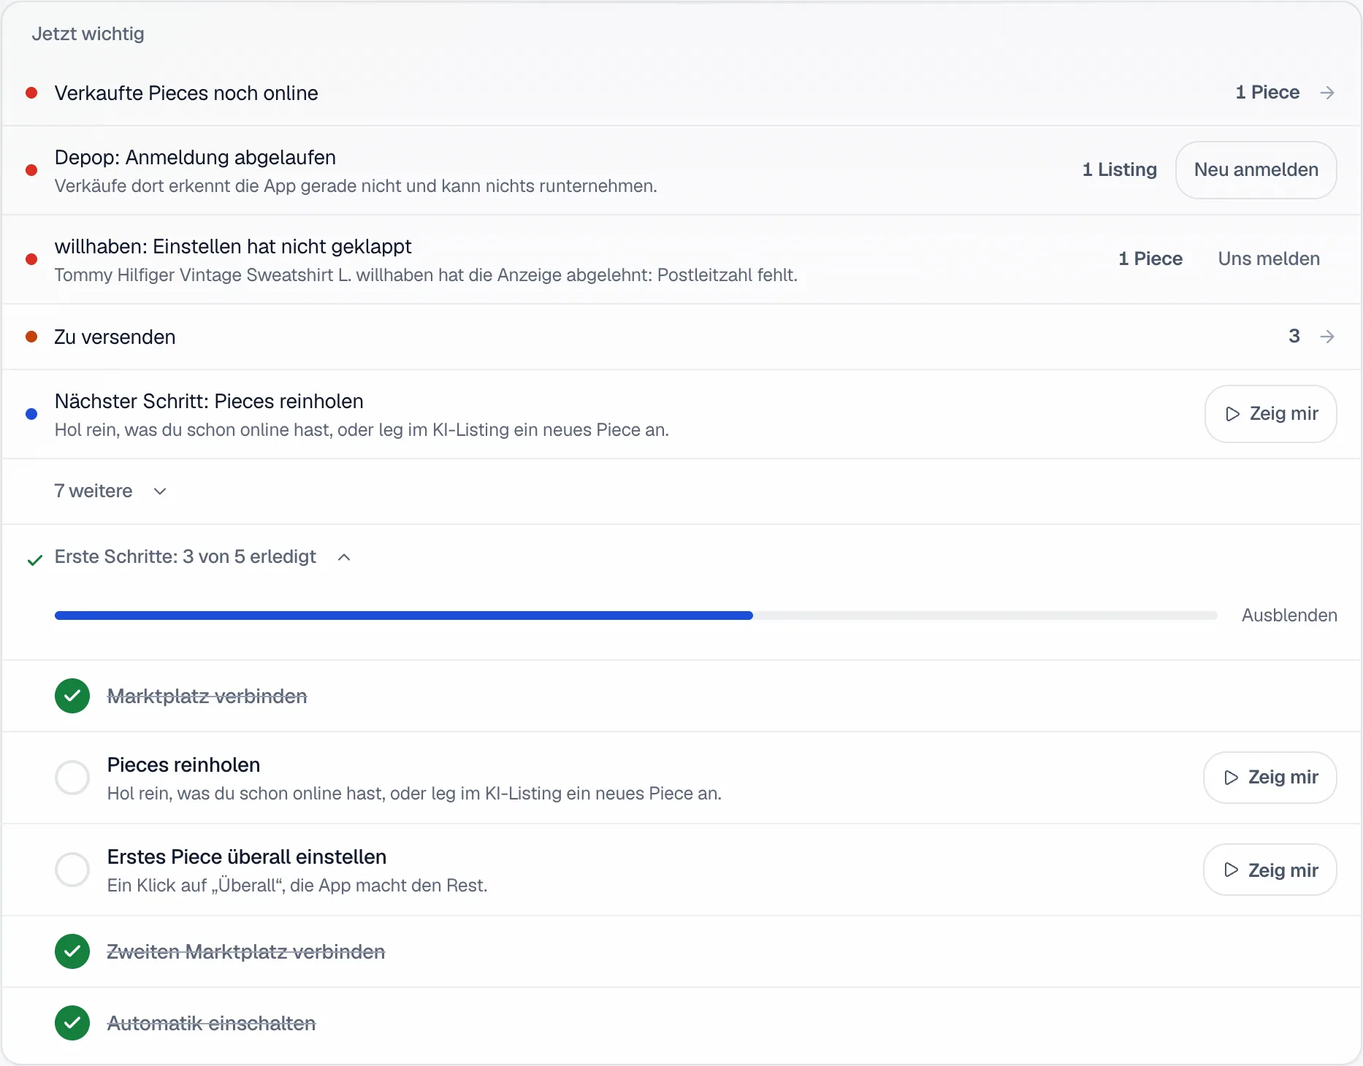This screenshot has height=1066, width=1363.
Task: Click the 1 Listing count for Depop
Action: coord(1119,170)
